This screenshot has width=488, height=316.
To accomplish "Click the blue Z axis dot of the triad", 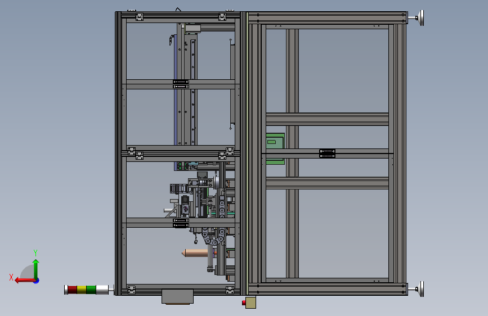I will 37,281.
